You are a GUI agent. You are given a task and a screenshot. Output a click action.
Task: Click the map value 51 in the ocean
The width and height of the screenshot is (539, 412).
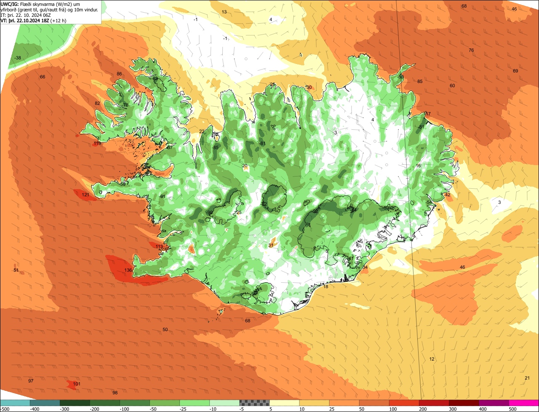pos(16,270)
